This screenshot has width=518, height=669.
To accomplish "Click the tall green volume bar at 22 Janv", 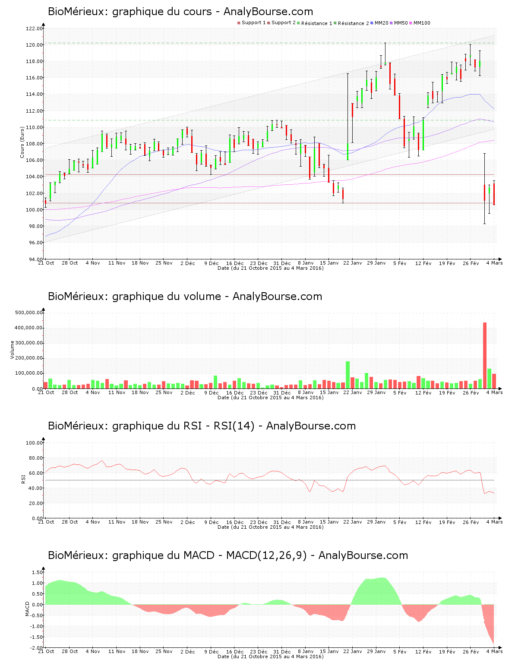I will 348,375.
